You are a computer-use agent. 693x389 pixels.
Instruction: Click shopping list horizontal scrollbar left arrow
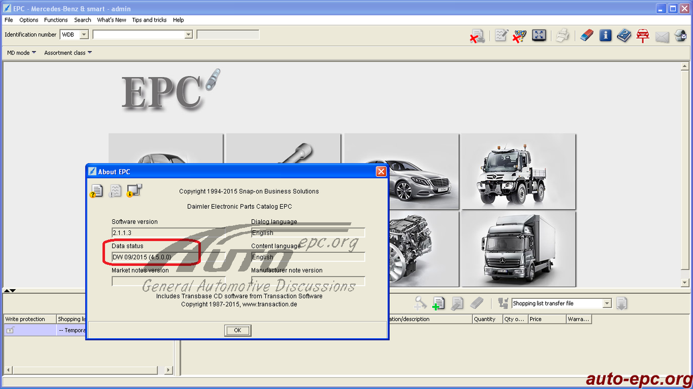[x=8, y=370]
